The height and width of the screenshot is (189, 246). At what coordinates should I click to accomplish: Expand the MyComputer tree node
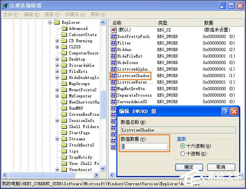pos(57,96)
